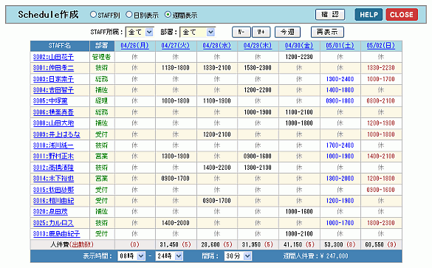The image size is (432, 268).
Task: Click the W+ next week button
Action: click(x=261, y=32)
